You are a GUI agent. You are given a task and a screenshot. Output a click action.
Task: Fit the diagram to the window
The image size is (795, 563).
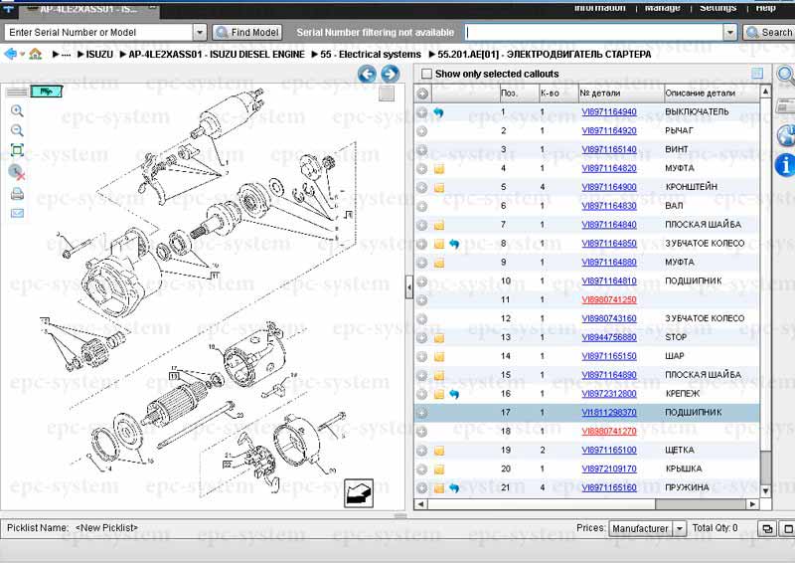[x=17, y=150]
